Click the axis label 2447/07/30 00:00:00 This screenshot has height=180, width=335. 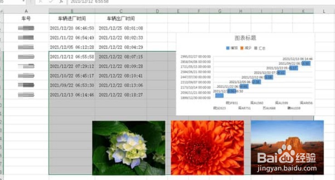(x=196, y=77)
